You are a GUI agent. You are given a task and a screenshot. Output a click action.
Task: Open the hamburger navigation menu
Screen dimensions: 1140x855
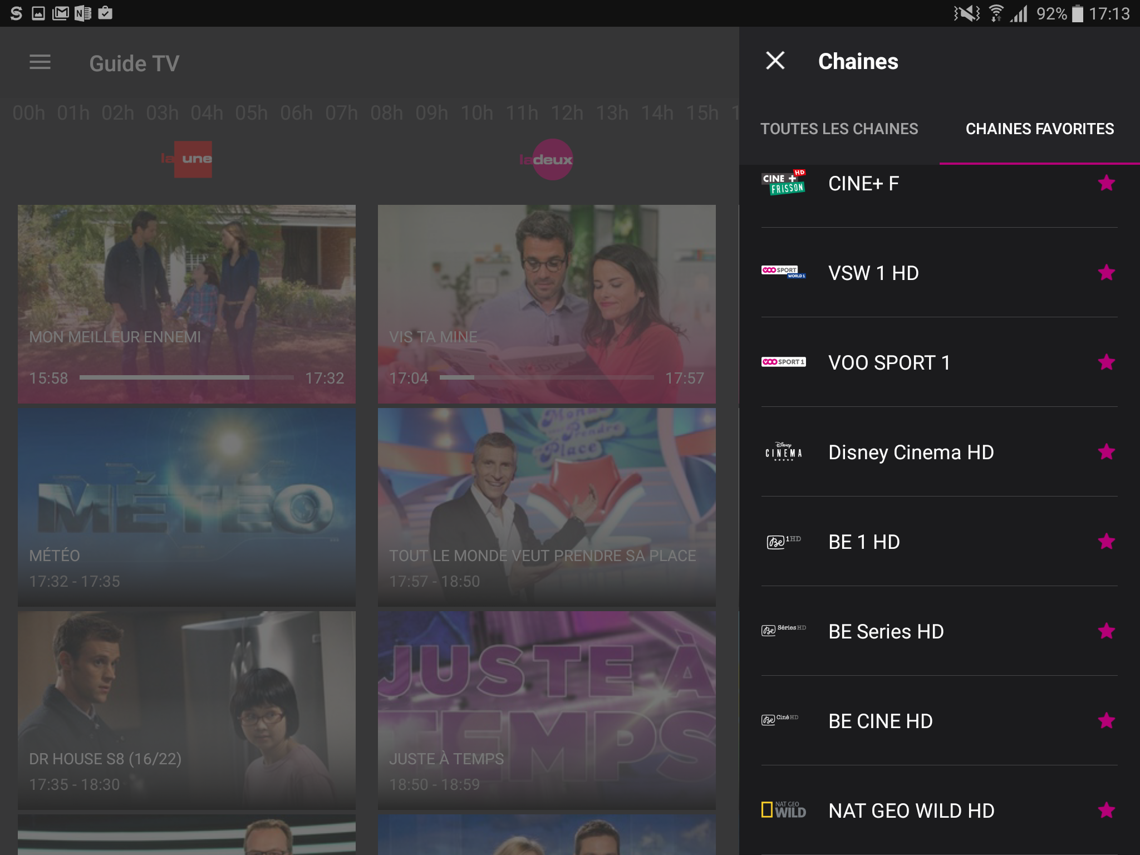coord(40,62)
